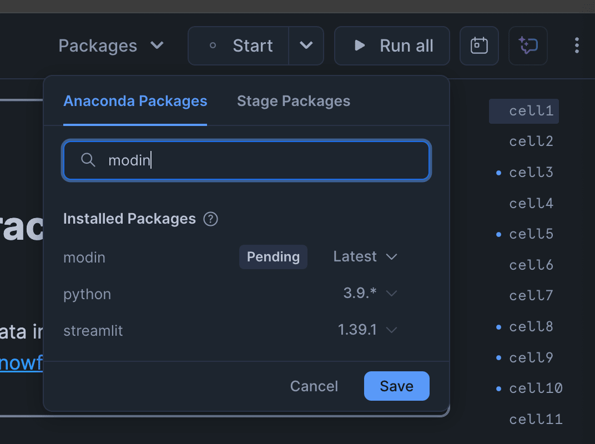Select the modin package name

tap(84, 258)
